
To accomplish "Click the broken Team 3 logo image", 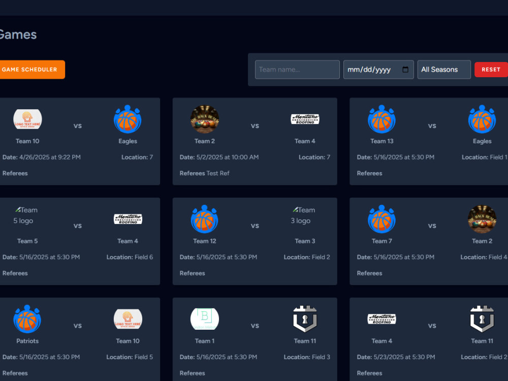I will [304, 215].
